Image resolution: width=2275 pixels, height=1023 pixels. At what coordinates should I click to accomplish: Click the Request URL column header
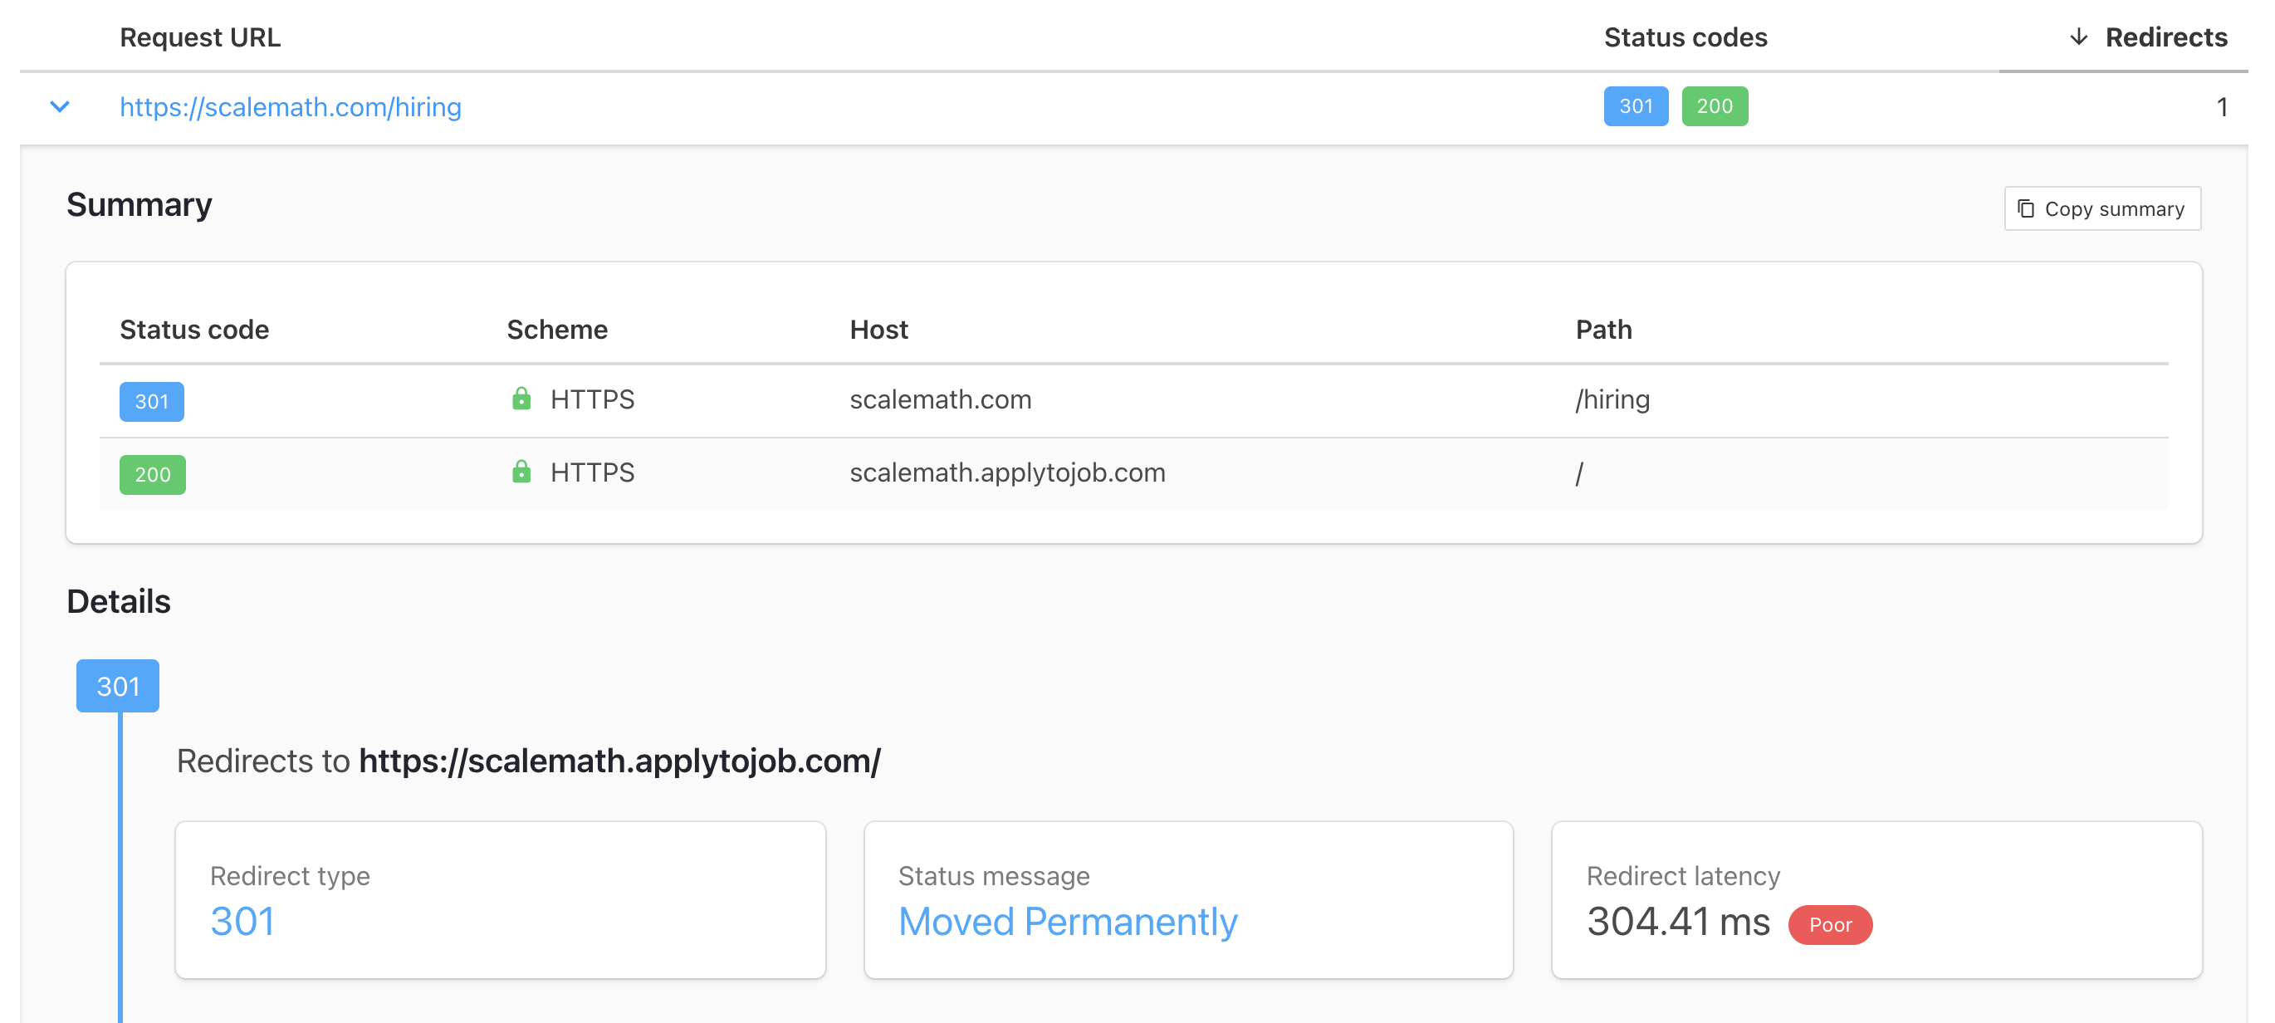tap(200, 37)
